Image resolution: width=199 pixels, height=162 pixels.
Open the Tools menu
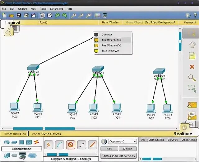(43, 9)
